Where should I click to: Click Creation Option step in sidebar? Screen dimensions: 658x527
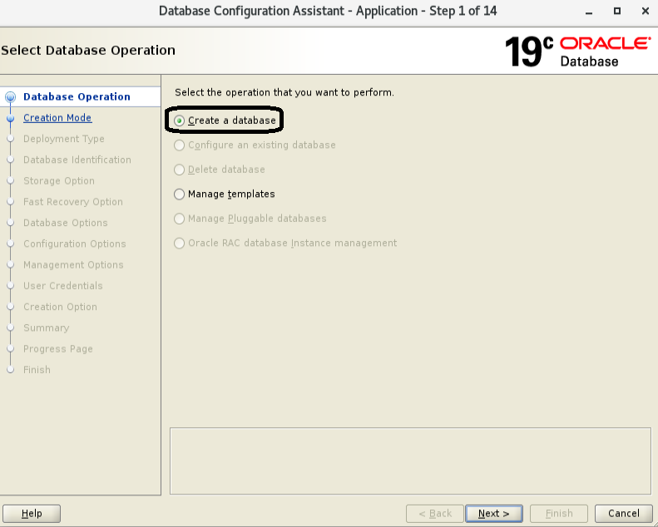60,307
